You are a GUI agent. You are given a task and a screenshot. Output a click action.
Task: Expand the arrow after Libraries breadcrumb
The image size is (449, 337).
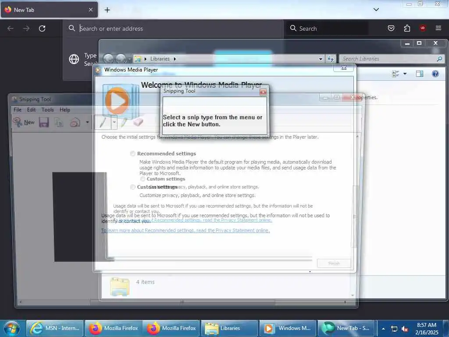[175, 59]
